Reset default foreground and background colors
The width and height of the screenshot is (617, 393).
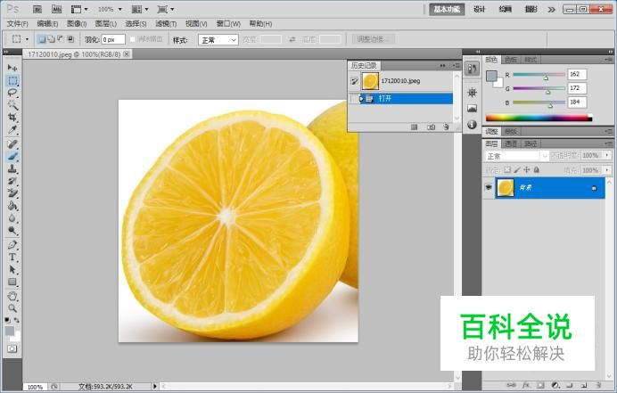click(7, 320)
